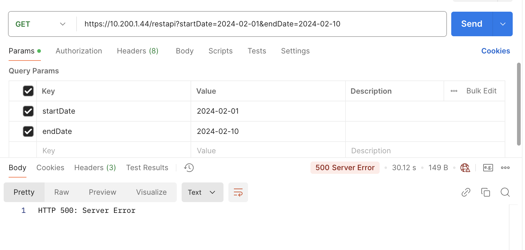The image size is (525, 250).
Task: Search within the response body
Action: coord(505,193)
